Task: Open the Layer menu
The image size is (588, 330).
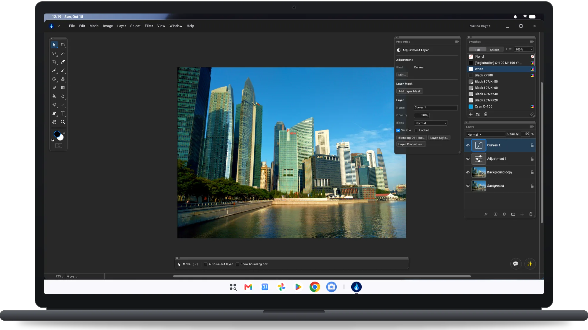Action: click(121, 26)
